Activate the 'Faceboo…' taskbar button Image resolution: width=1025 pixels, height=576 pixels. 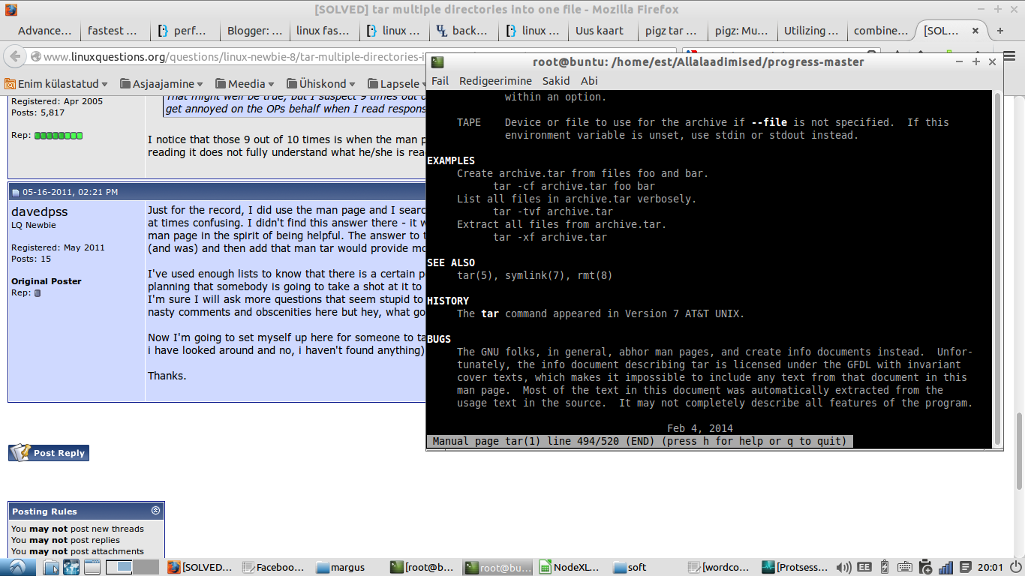tap(275, 567)
